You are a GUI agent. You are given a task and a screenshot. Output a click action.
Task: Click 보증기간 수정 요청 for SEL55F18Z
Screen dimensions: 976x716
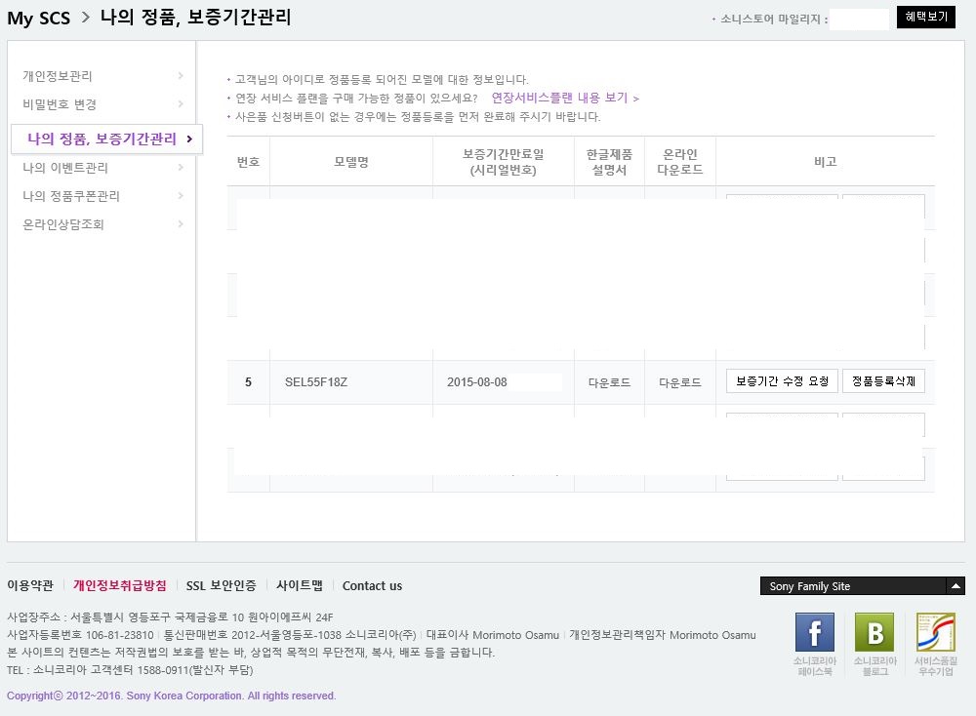coord(782,381)
